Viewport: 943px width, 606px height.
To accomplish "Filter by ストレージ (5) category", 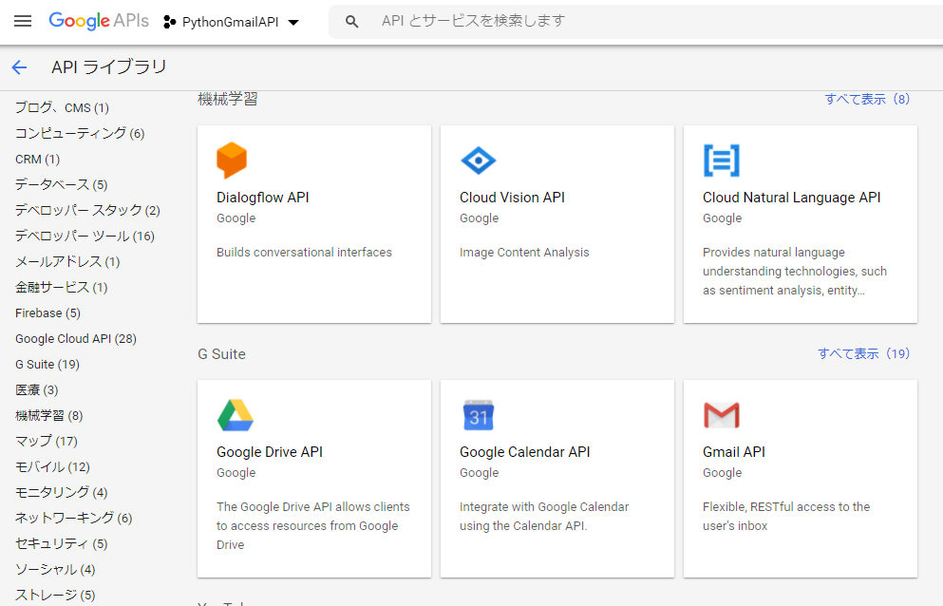I will 55,596.
